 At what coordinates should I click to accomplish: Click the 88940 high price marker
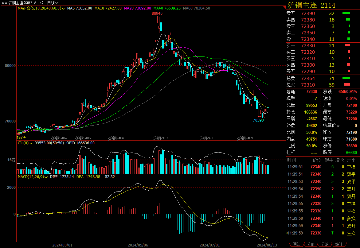coord(157,14)
